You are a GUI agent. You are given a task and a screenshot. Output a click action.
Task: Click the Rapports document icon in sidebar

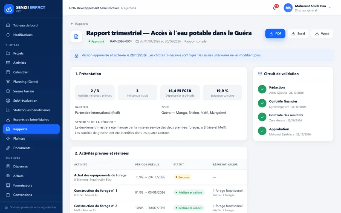click(x=8, y=129)
